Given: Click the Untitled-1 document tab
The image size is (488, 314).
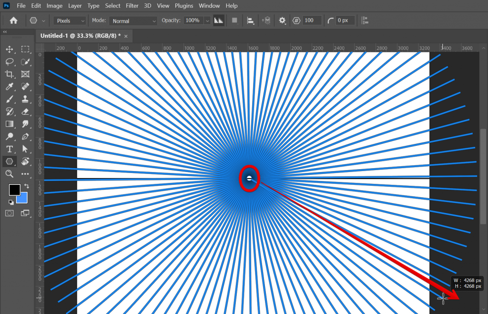Looking at the screenshot, I should (79, 36).
